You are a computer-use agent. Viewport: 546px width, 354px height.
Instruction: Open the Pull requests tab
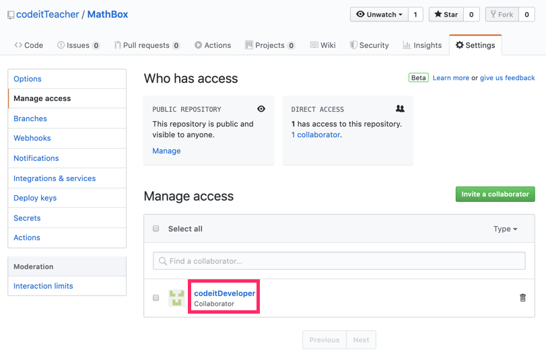click(147, 45)
